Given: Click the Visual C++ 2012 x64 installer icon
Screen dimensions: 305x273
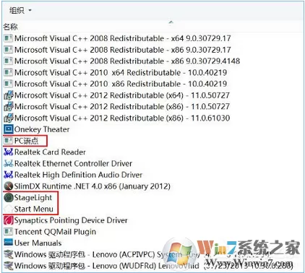Looking at the screenshot, I should (x=8, y=95).
